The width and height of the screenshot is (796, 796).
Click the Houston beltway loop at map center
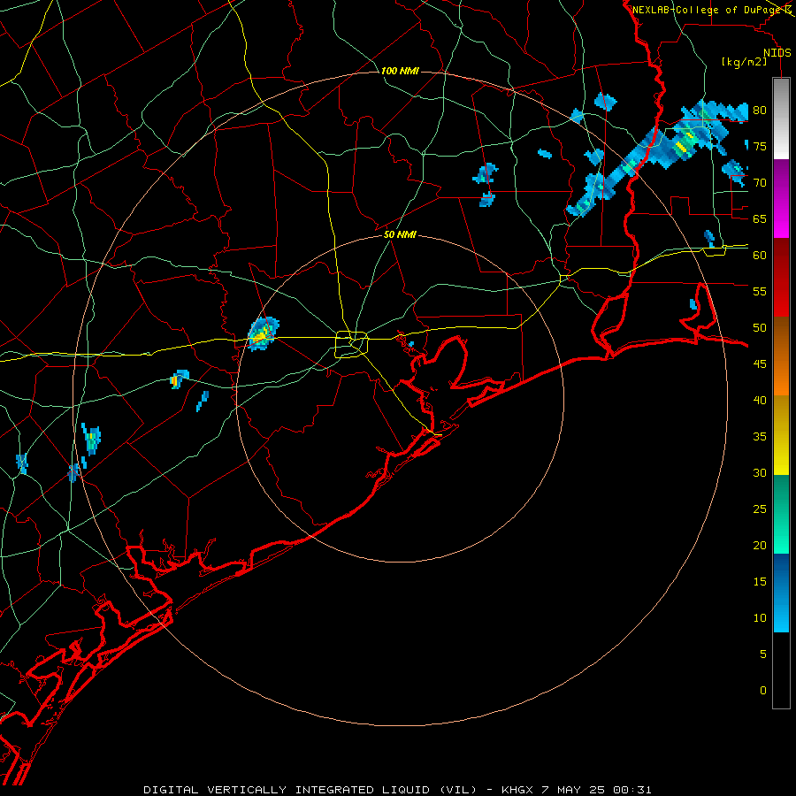[x=352, y=344]
